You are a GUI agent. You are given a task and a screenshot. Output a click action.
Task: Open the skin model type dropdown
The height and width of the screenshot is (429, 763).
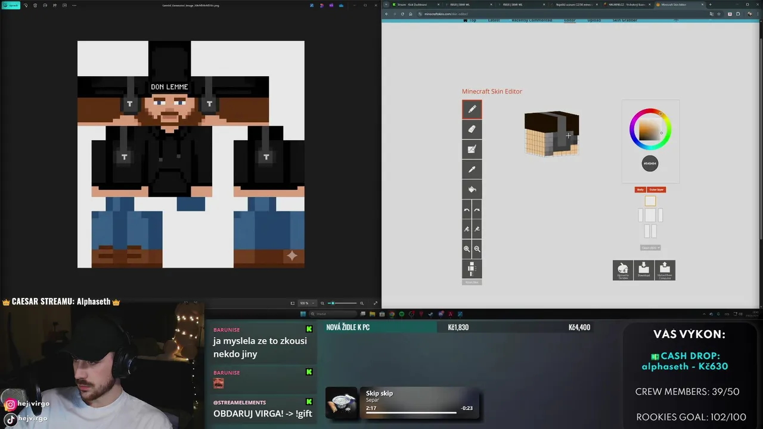[x=650, y=247]
